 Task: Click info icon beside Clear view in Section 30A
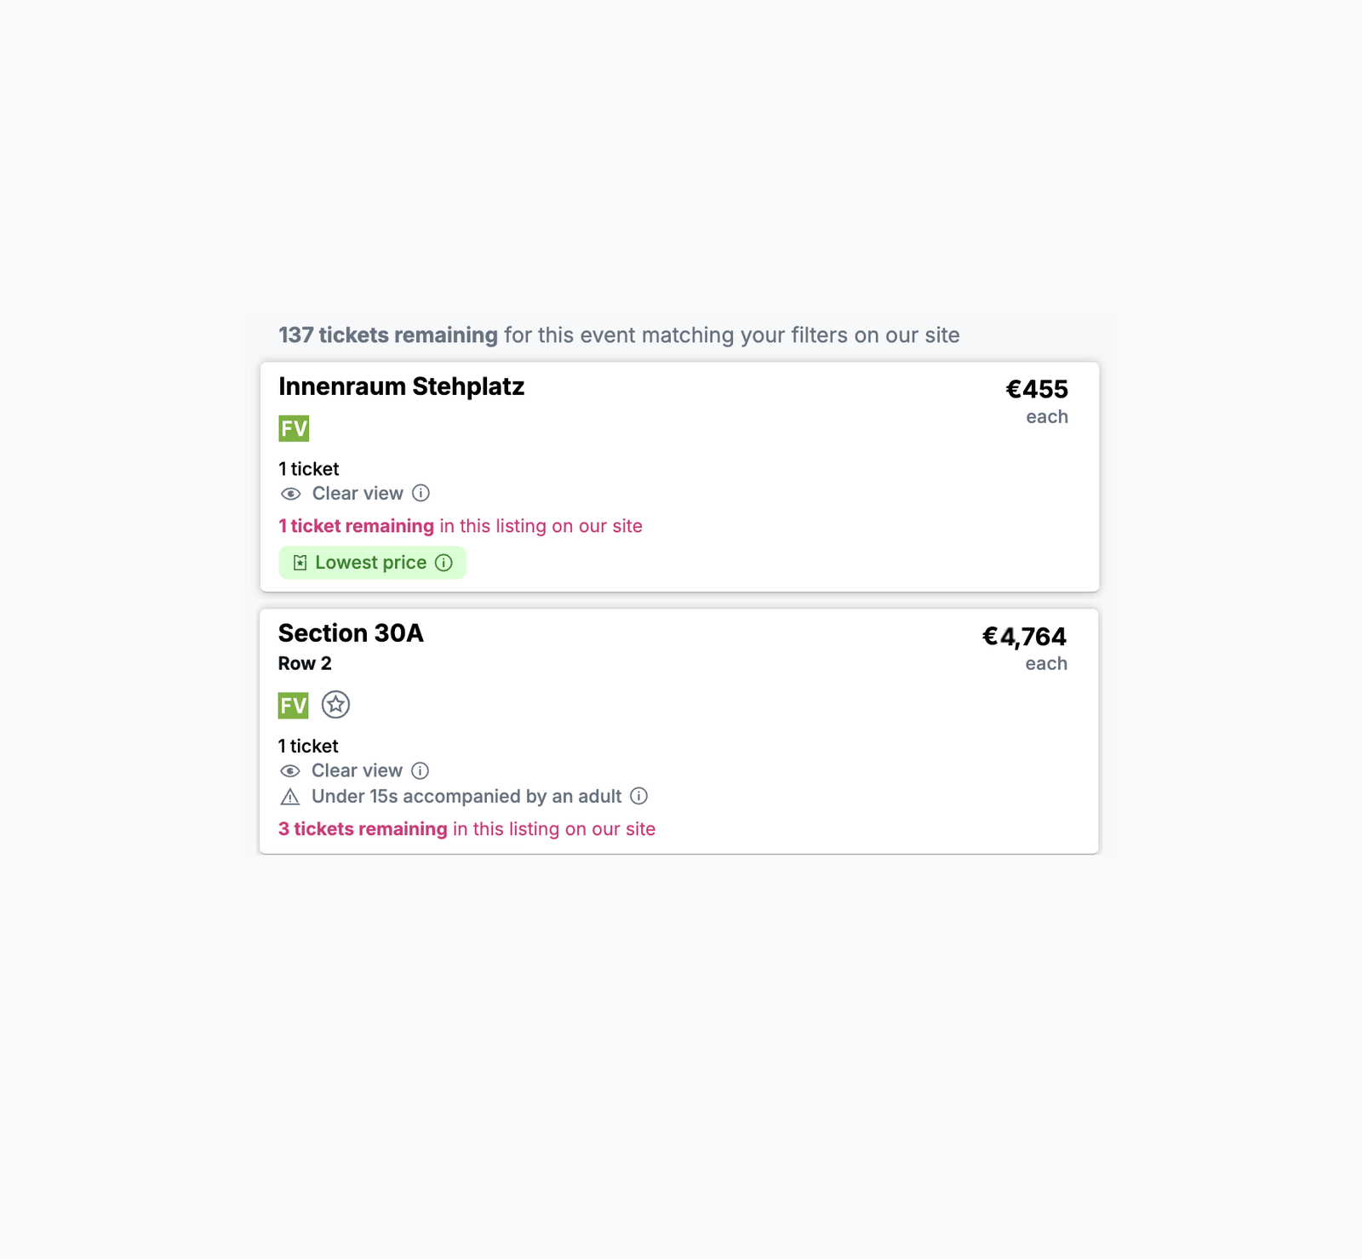click(420, 770)
